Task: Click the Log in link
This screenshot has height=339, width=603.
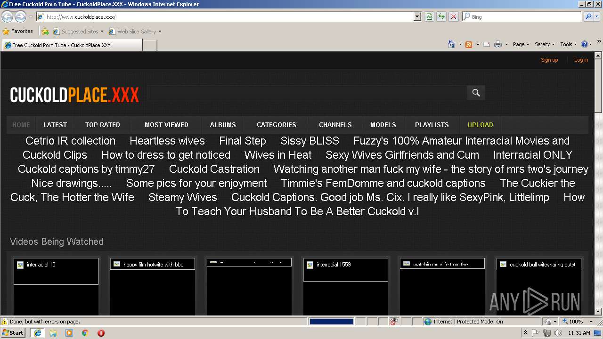Action: point(581,60)
